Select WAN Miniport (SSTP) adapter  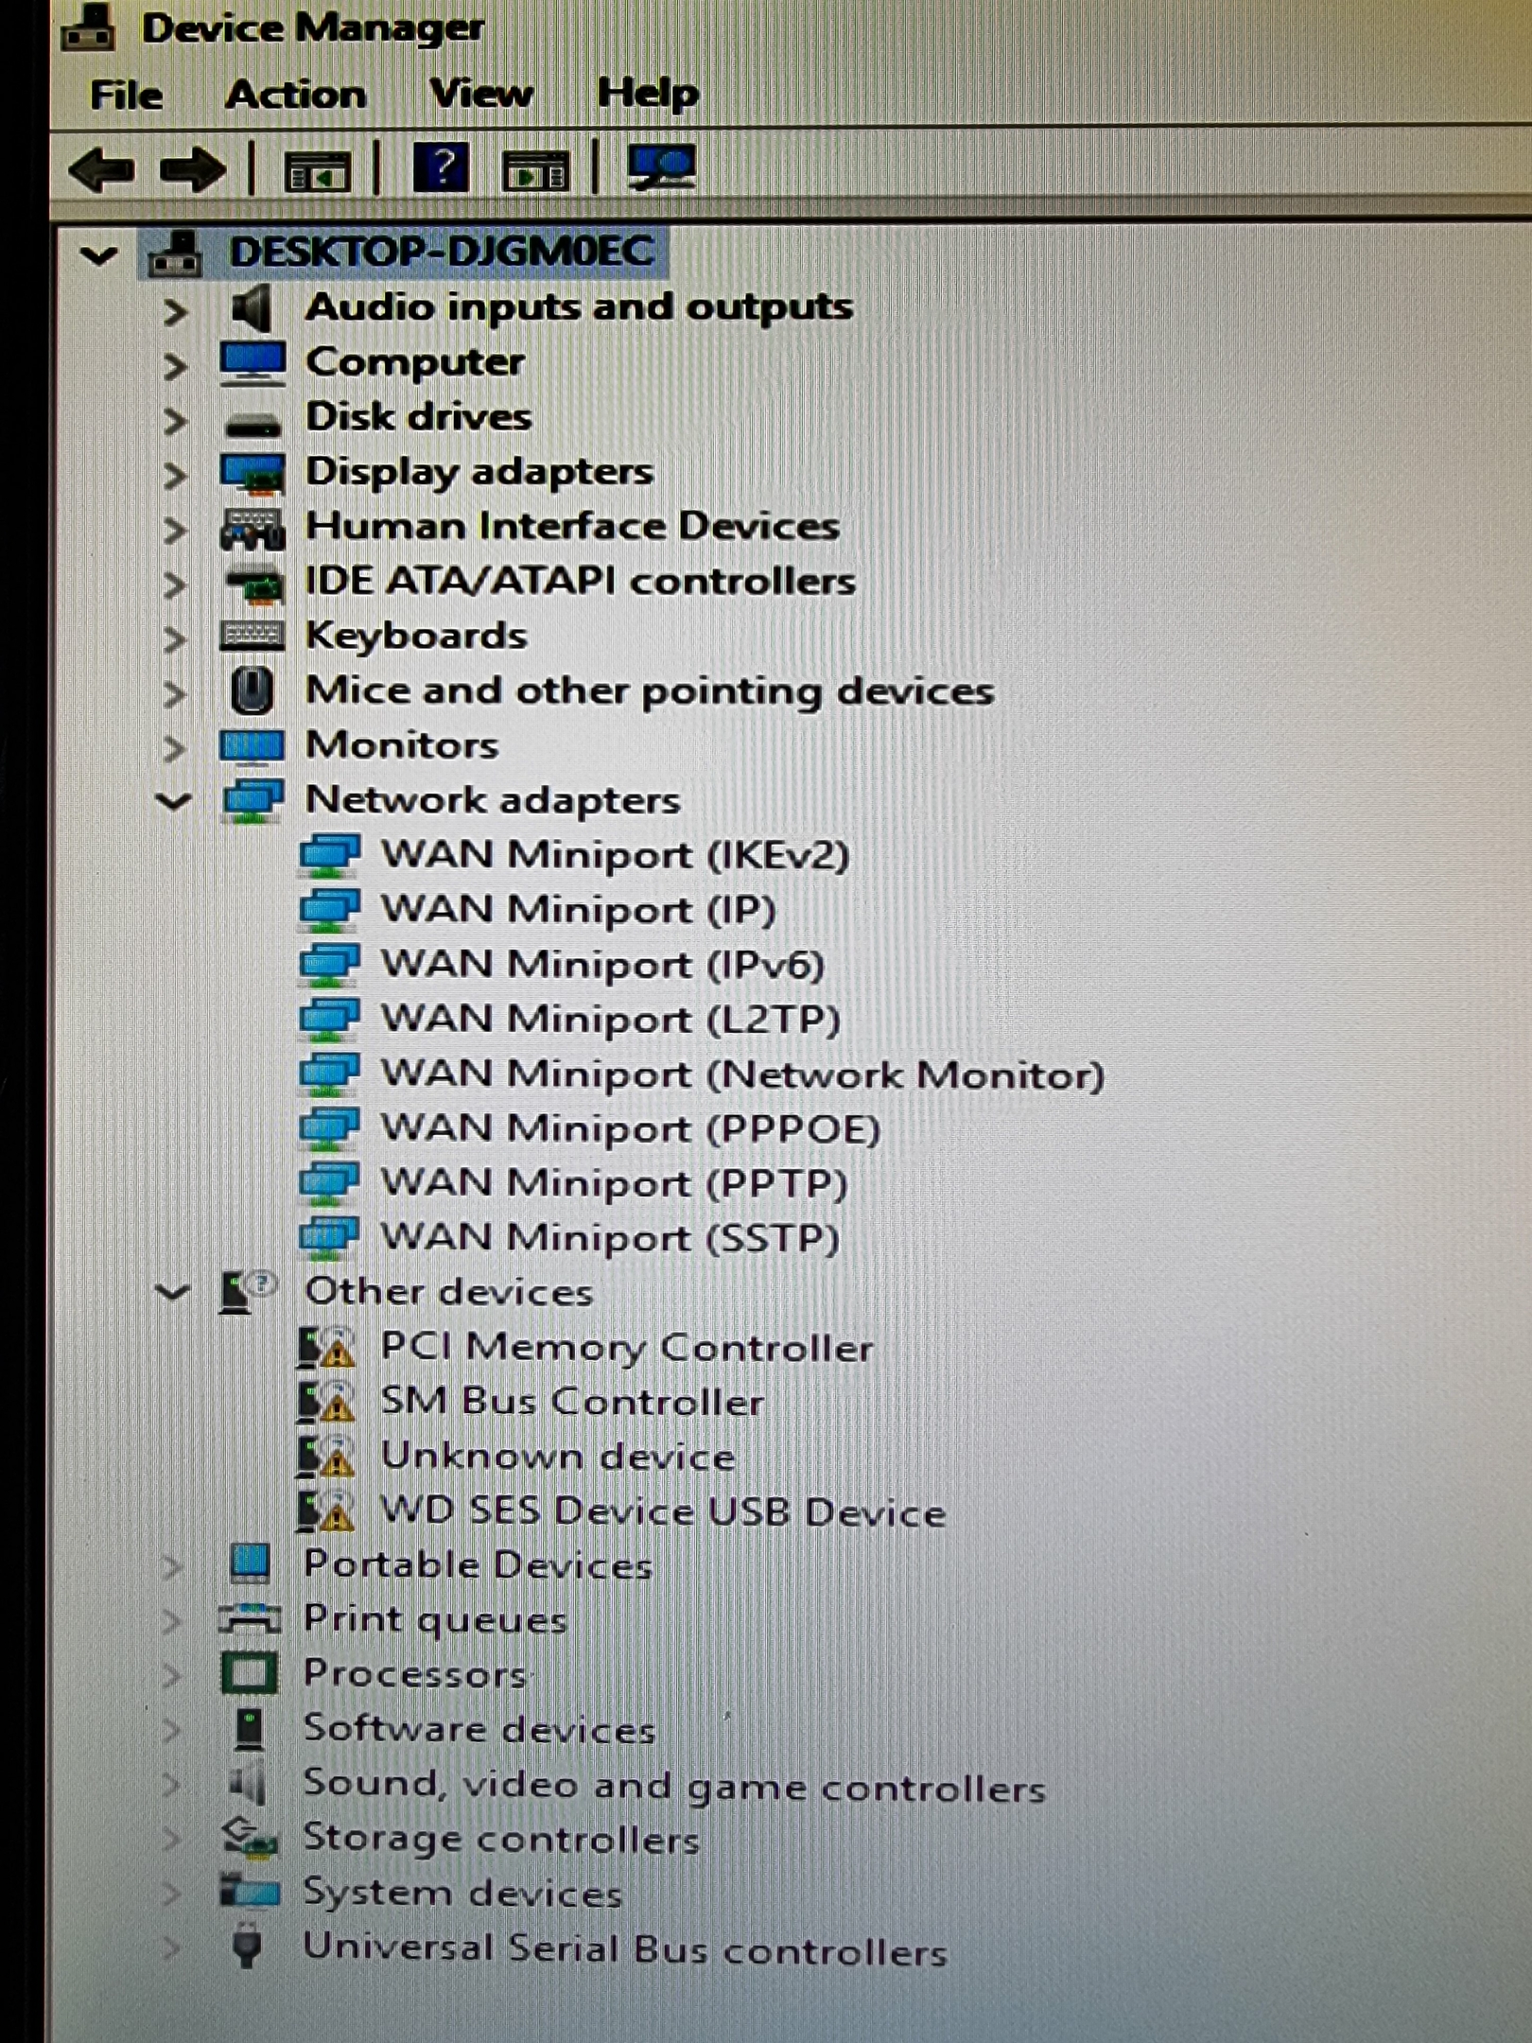pos(610,1238)
